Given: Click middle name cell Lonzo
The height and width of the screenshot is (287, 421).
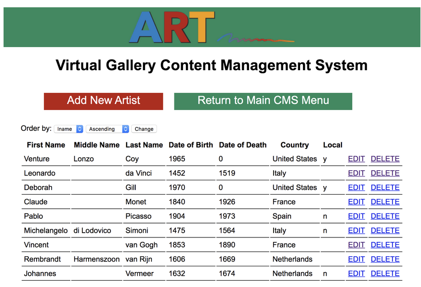Looking at the screenshot, I should (x=83, y=159).
